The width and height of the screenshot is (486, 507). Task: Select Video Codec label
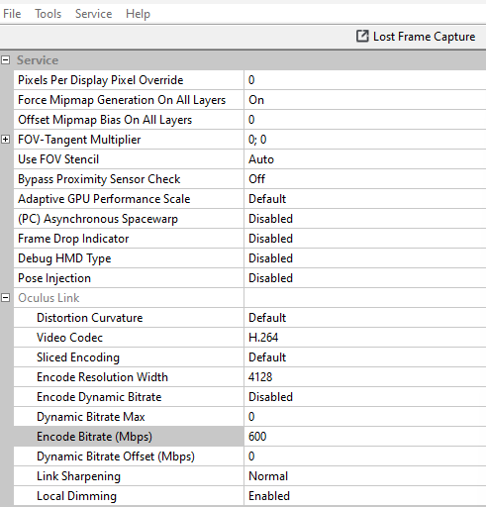tap(69, 338)
